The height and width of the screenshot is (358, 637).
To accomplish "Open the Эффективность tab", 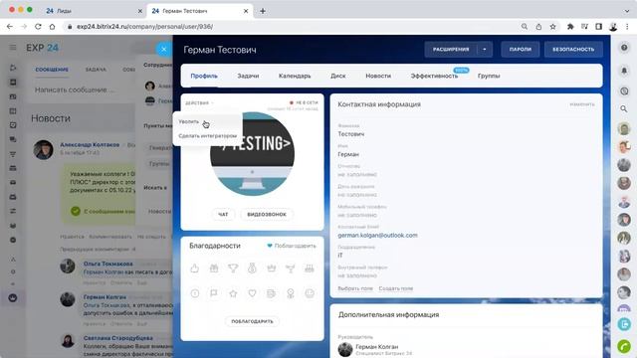I will click(434, 76).
